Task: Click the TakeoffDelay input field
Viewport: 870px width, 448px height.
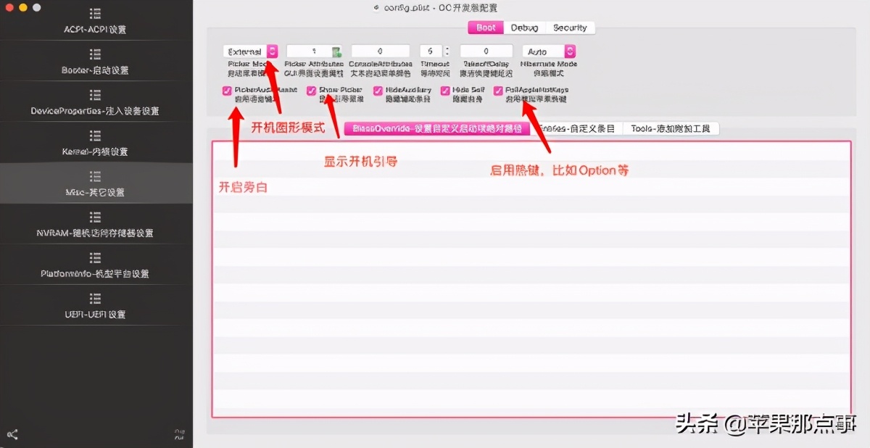Action: [x=486, y=51]
